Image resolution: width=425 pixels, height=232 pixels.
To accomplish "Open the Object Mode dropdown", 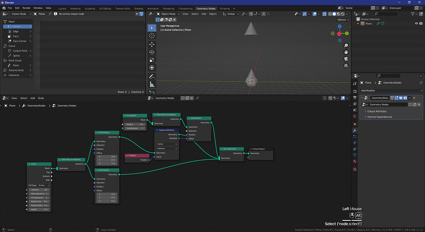I will click(x=168, y=14).
